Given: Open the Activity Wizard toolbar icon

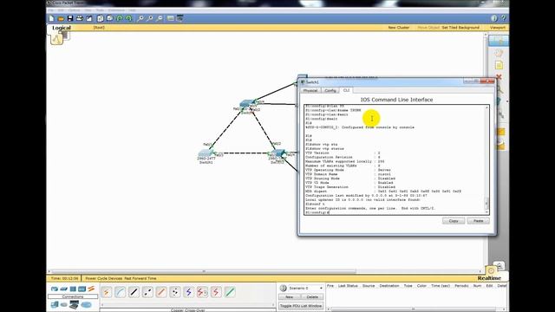Looking at the screenshot, I should pos(88,18).
